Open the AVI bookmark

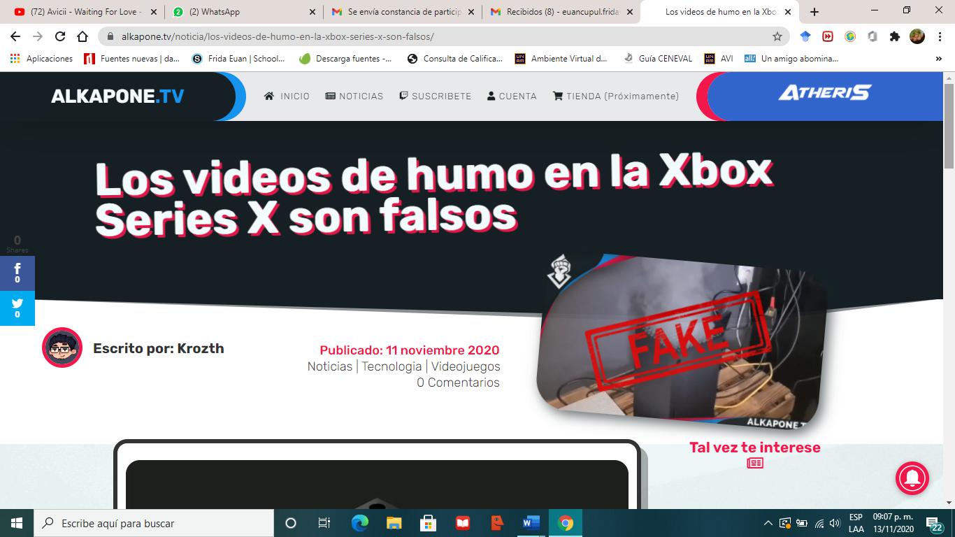(719, 59)
